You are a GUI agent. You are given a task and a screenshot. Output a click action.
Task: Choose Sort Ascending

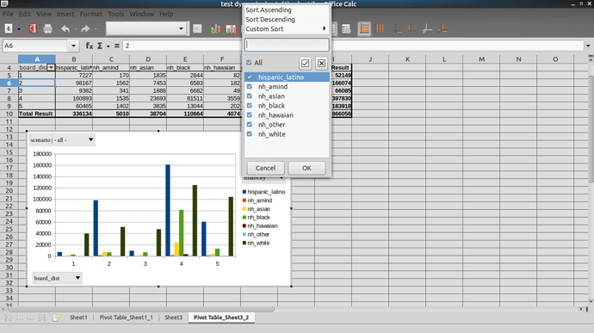coord(269,9)
